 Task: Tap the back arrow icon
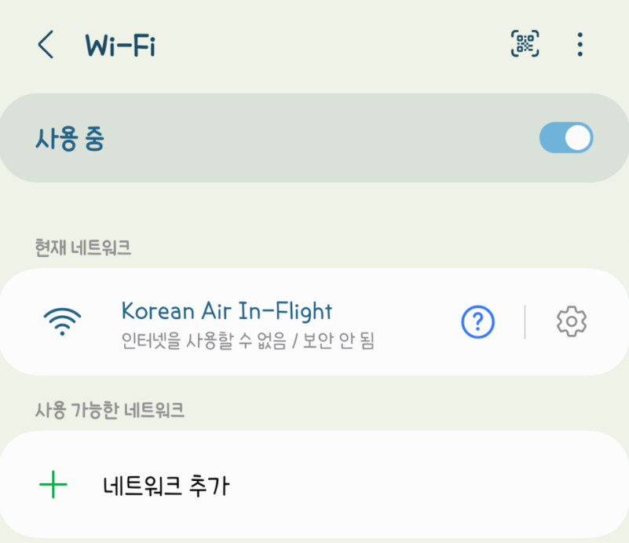45,45
